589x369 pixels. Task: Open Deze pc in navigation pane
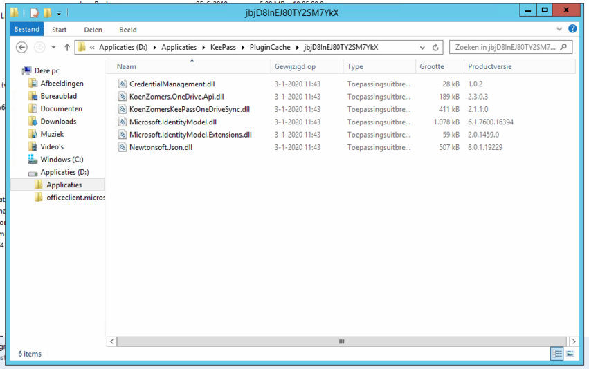coord(46,70)
